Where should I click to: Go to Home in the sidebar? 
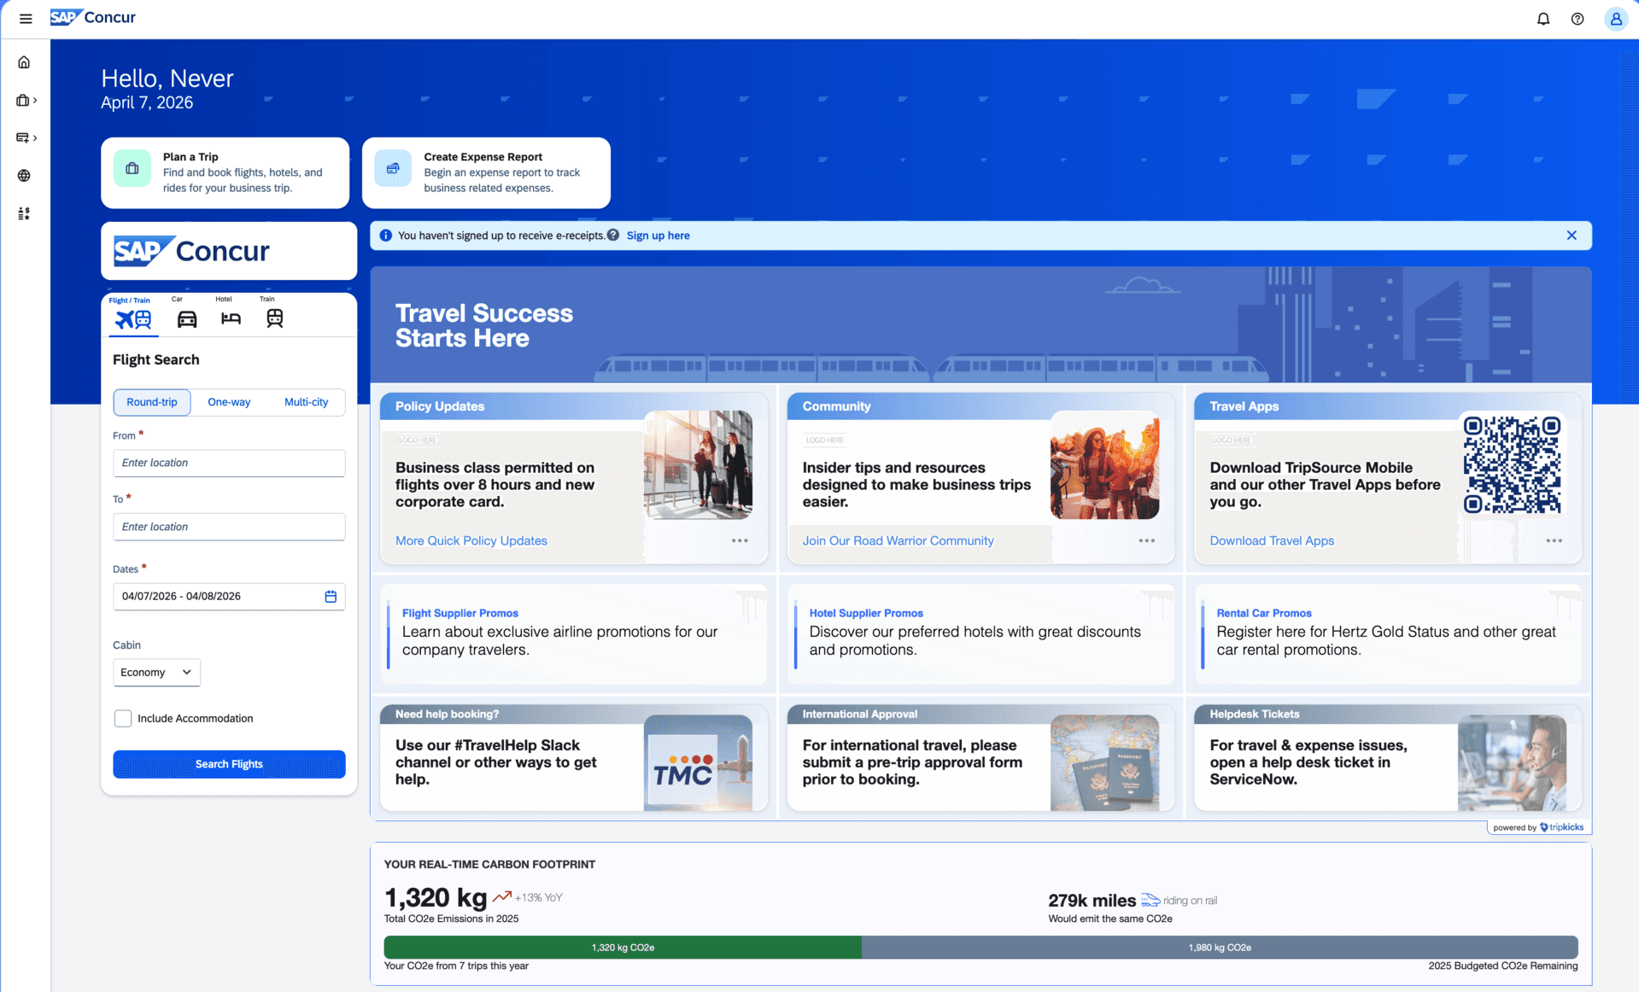tap(24, 62)
